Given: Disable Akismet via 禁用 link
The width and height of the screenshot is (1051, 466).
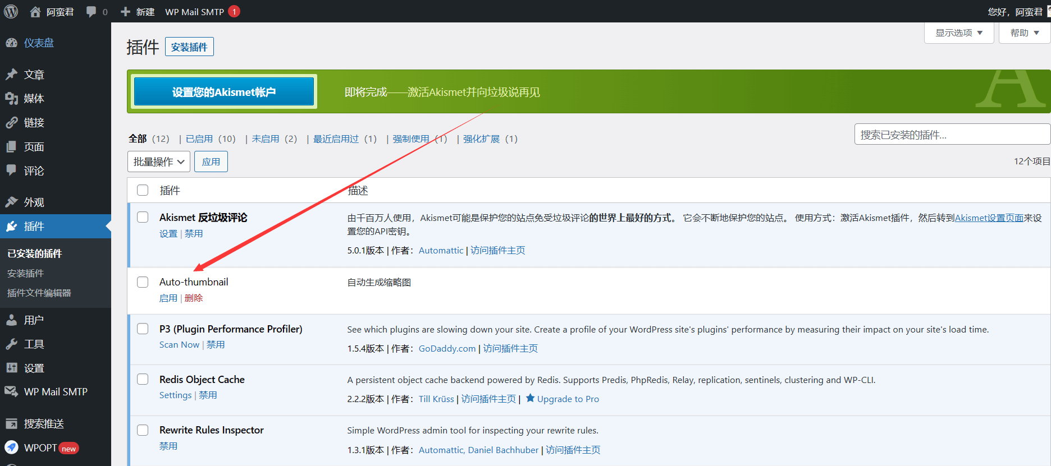Looking at the screenshot, I should [194, 233].
